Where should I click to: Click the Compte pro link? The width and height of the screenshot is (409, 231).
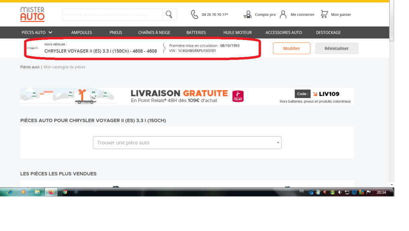pos(265,15)
